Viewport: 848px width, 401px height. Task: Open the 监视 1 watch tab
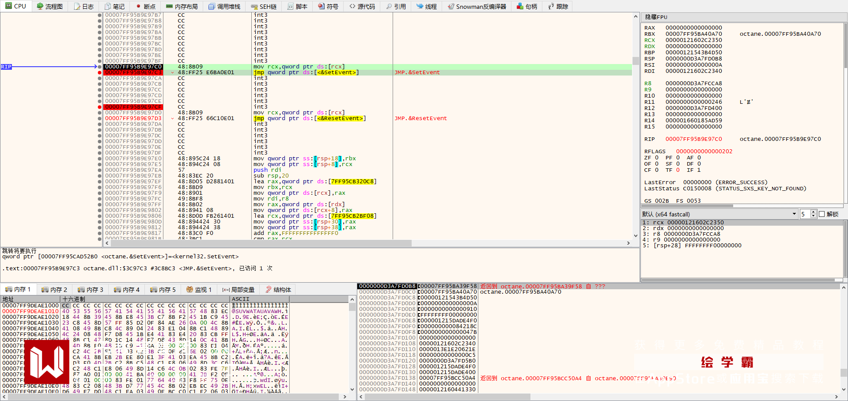[x=199, y=290]
